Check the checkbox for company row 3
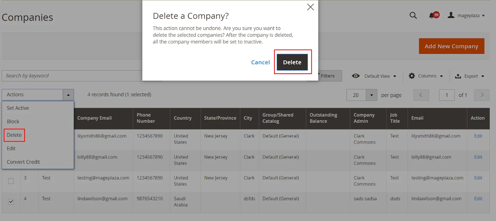Image resolution: width=496 pixels, height=221 pixels. [11, 181]
